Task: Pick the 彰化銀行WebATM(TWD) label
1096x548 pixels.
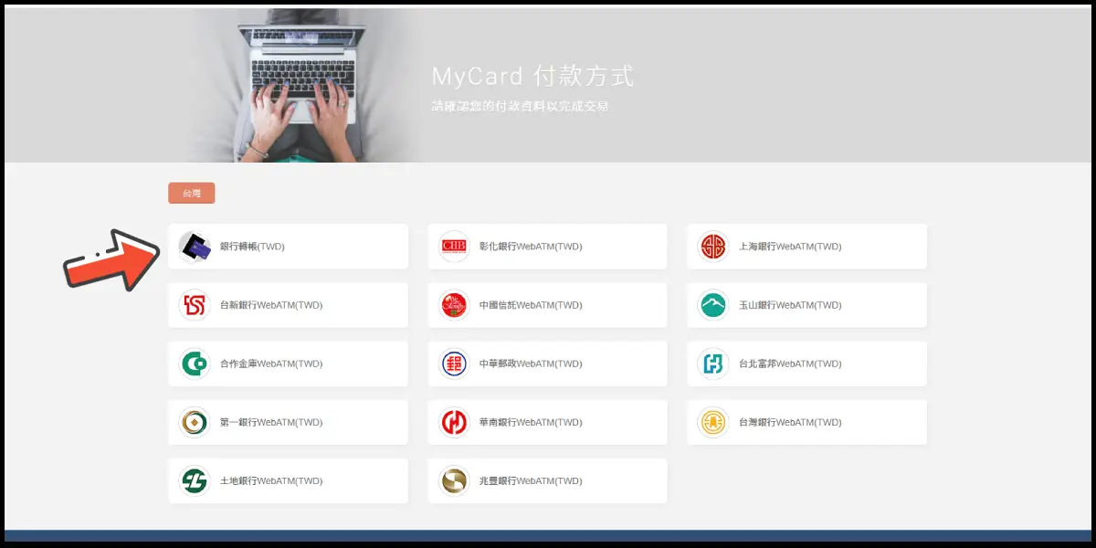Action: (x=531, y=247)
